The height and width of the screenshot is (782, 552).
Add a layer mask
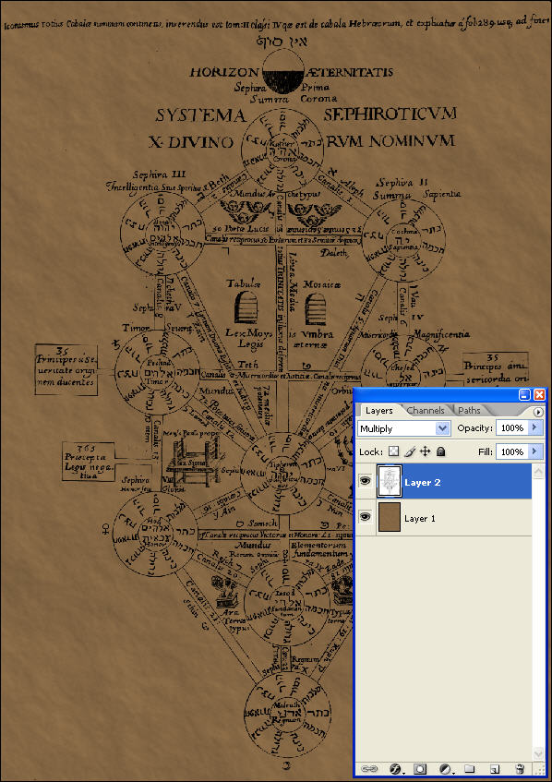[421, 769]
